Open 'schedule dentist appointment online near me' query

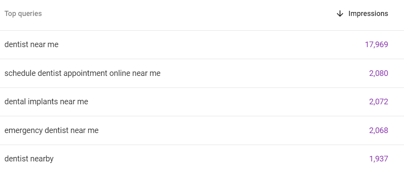click(x=82, y=73)
